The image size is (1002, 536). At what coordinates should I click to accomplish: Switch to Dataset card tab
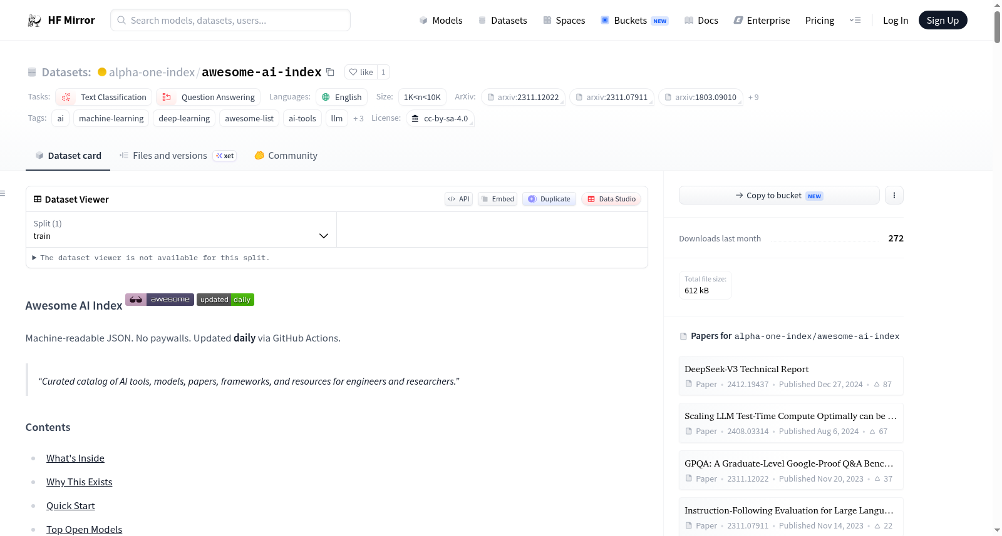(x=68, y=156)
